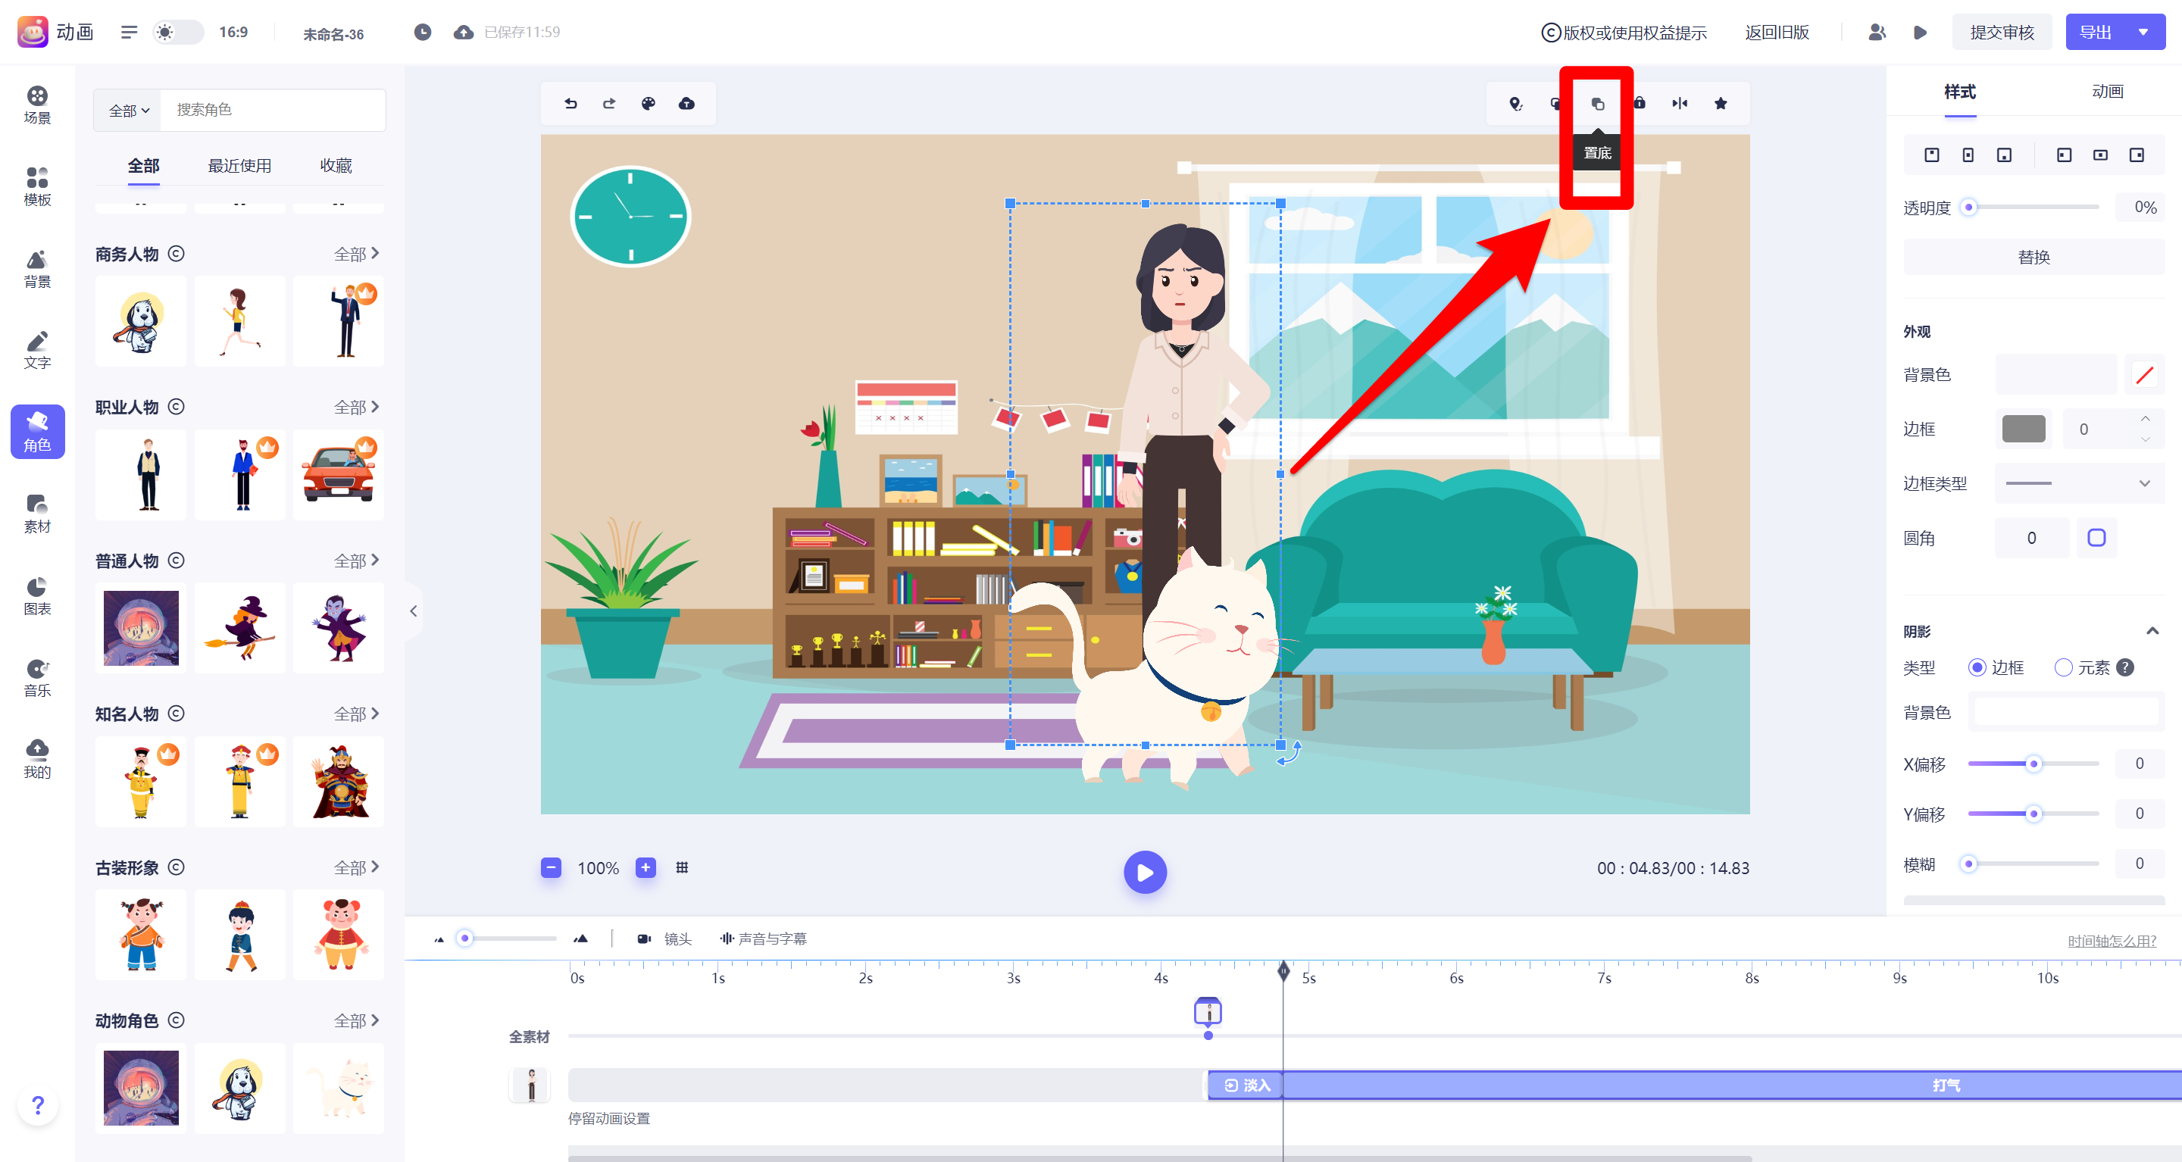Screen dimensions: 2182x1162
Task: Expand 全部 for 职业人物 category
Action: (x=356, y=408)
